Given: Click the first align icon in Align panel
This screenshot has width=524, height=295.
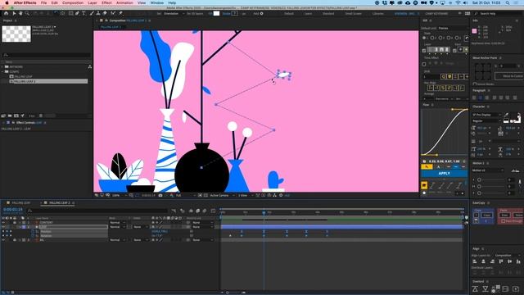Looking at the screenshot, I should pos(475,261).
